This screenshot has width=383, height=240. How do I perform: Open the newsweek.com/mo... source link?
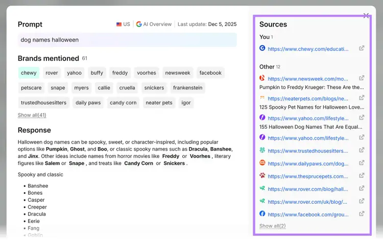click(x=308, y=79)
